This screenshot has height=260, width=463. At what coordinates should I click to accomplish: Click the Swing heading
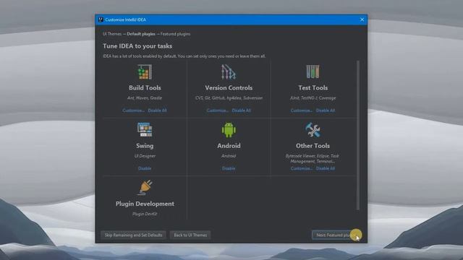(x=145, y=146)
